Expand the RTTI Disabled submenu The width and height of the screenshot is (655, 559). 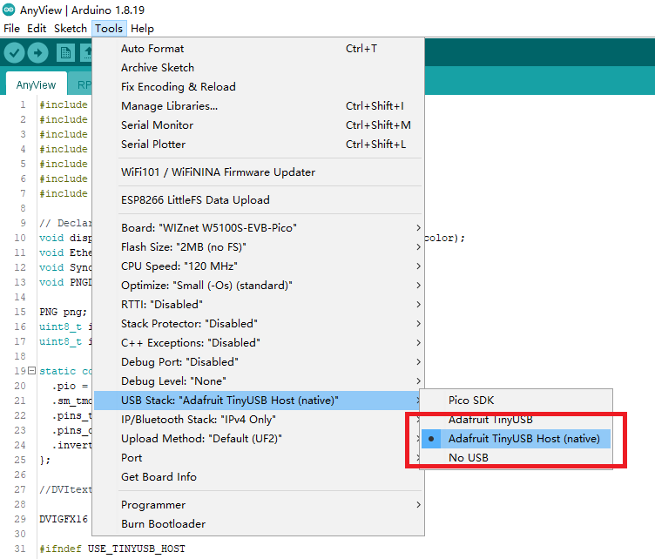[258, 305]
